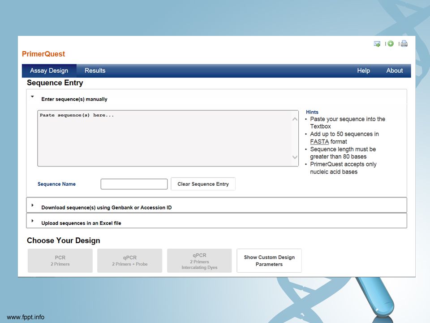Click the Sequence Entry heading
Viewport: 430px width, 323px height.
(x=55, y=83)
